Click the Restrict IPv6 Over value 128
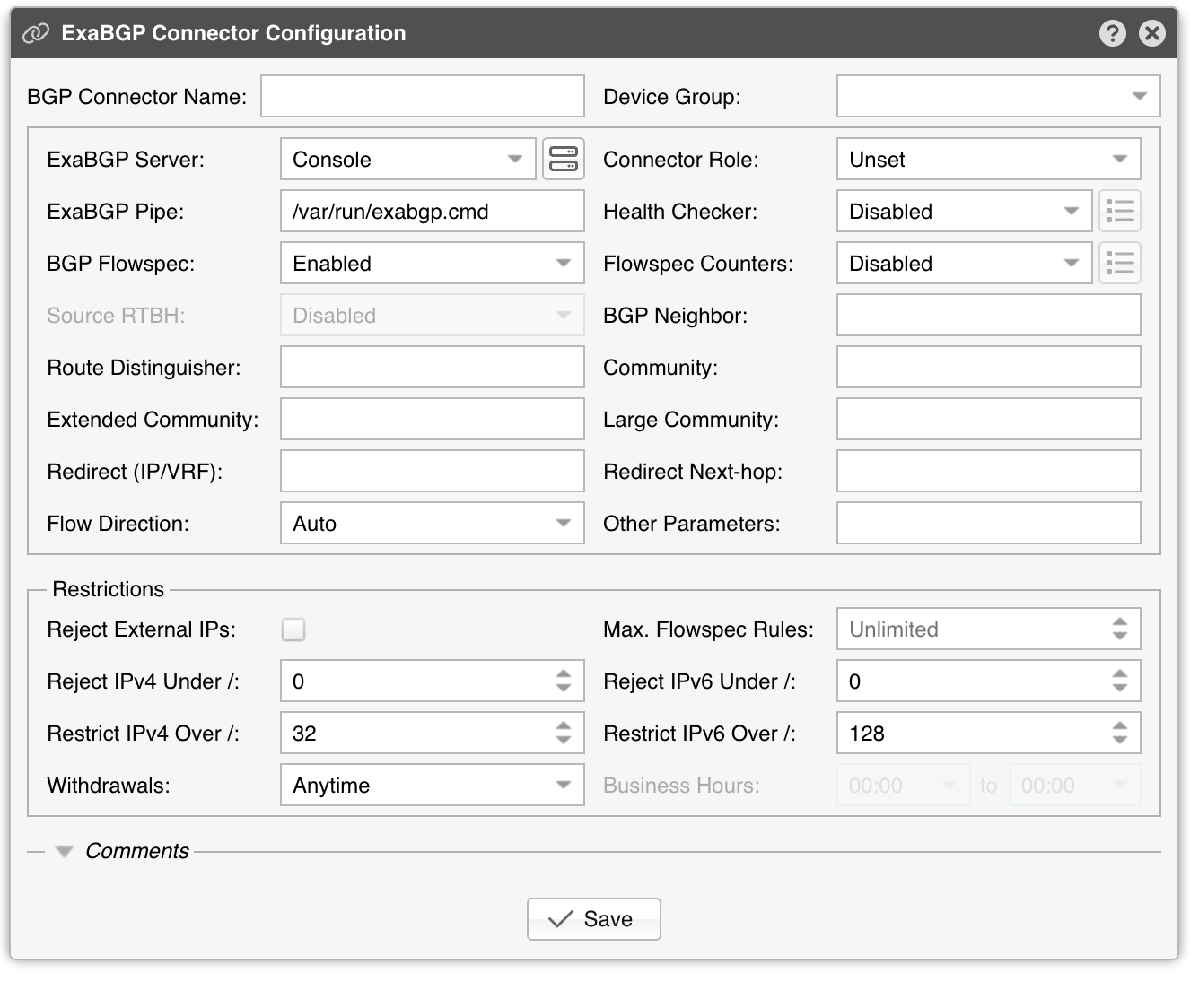The width and height of the screenshot is (1190, 981). [867, 734]
